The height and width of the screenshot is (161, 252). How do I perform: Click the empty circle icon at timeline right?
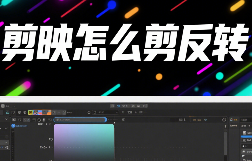click(x=224, y=120)
